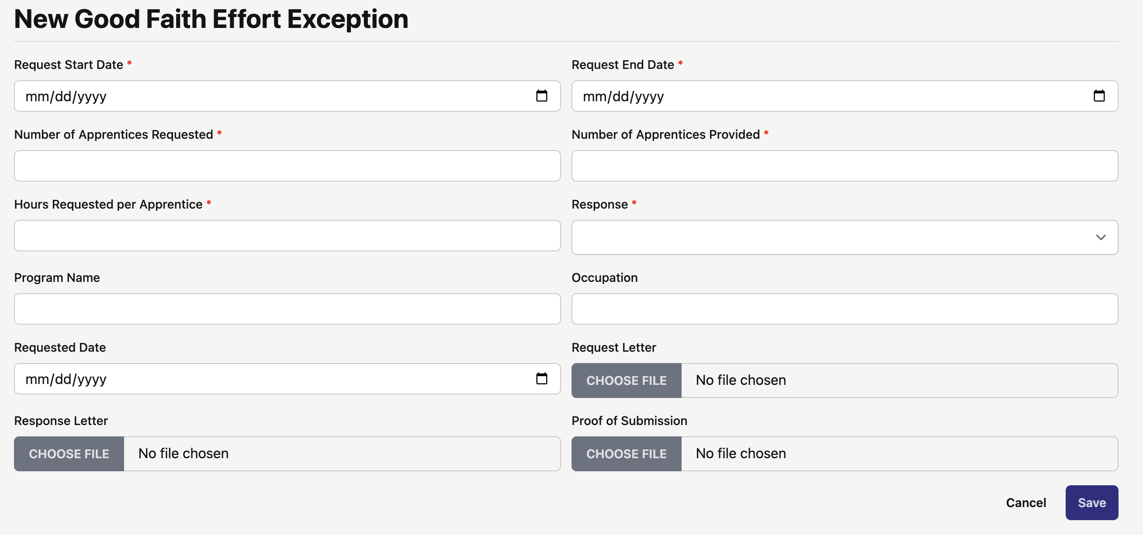The width and height of the screenshot is (1143, 535).
Task: Cancel the new exception form
Action: (x=1025, y=502)
